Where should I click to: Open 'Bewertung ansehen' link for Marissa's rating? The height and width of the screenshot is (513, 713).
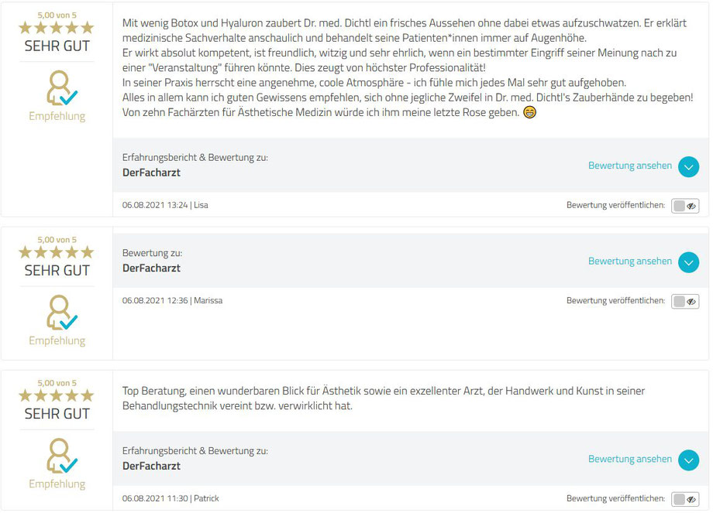pos(630,262)
